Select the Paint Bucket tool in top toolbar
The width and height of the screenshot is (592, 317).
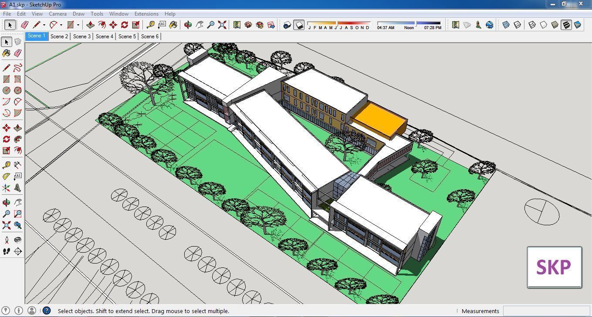point(173,25)
